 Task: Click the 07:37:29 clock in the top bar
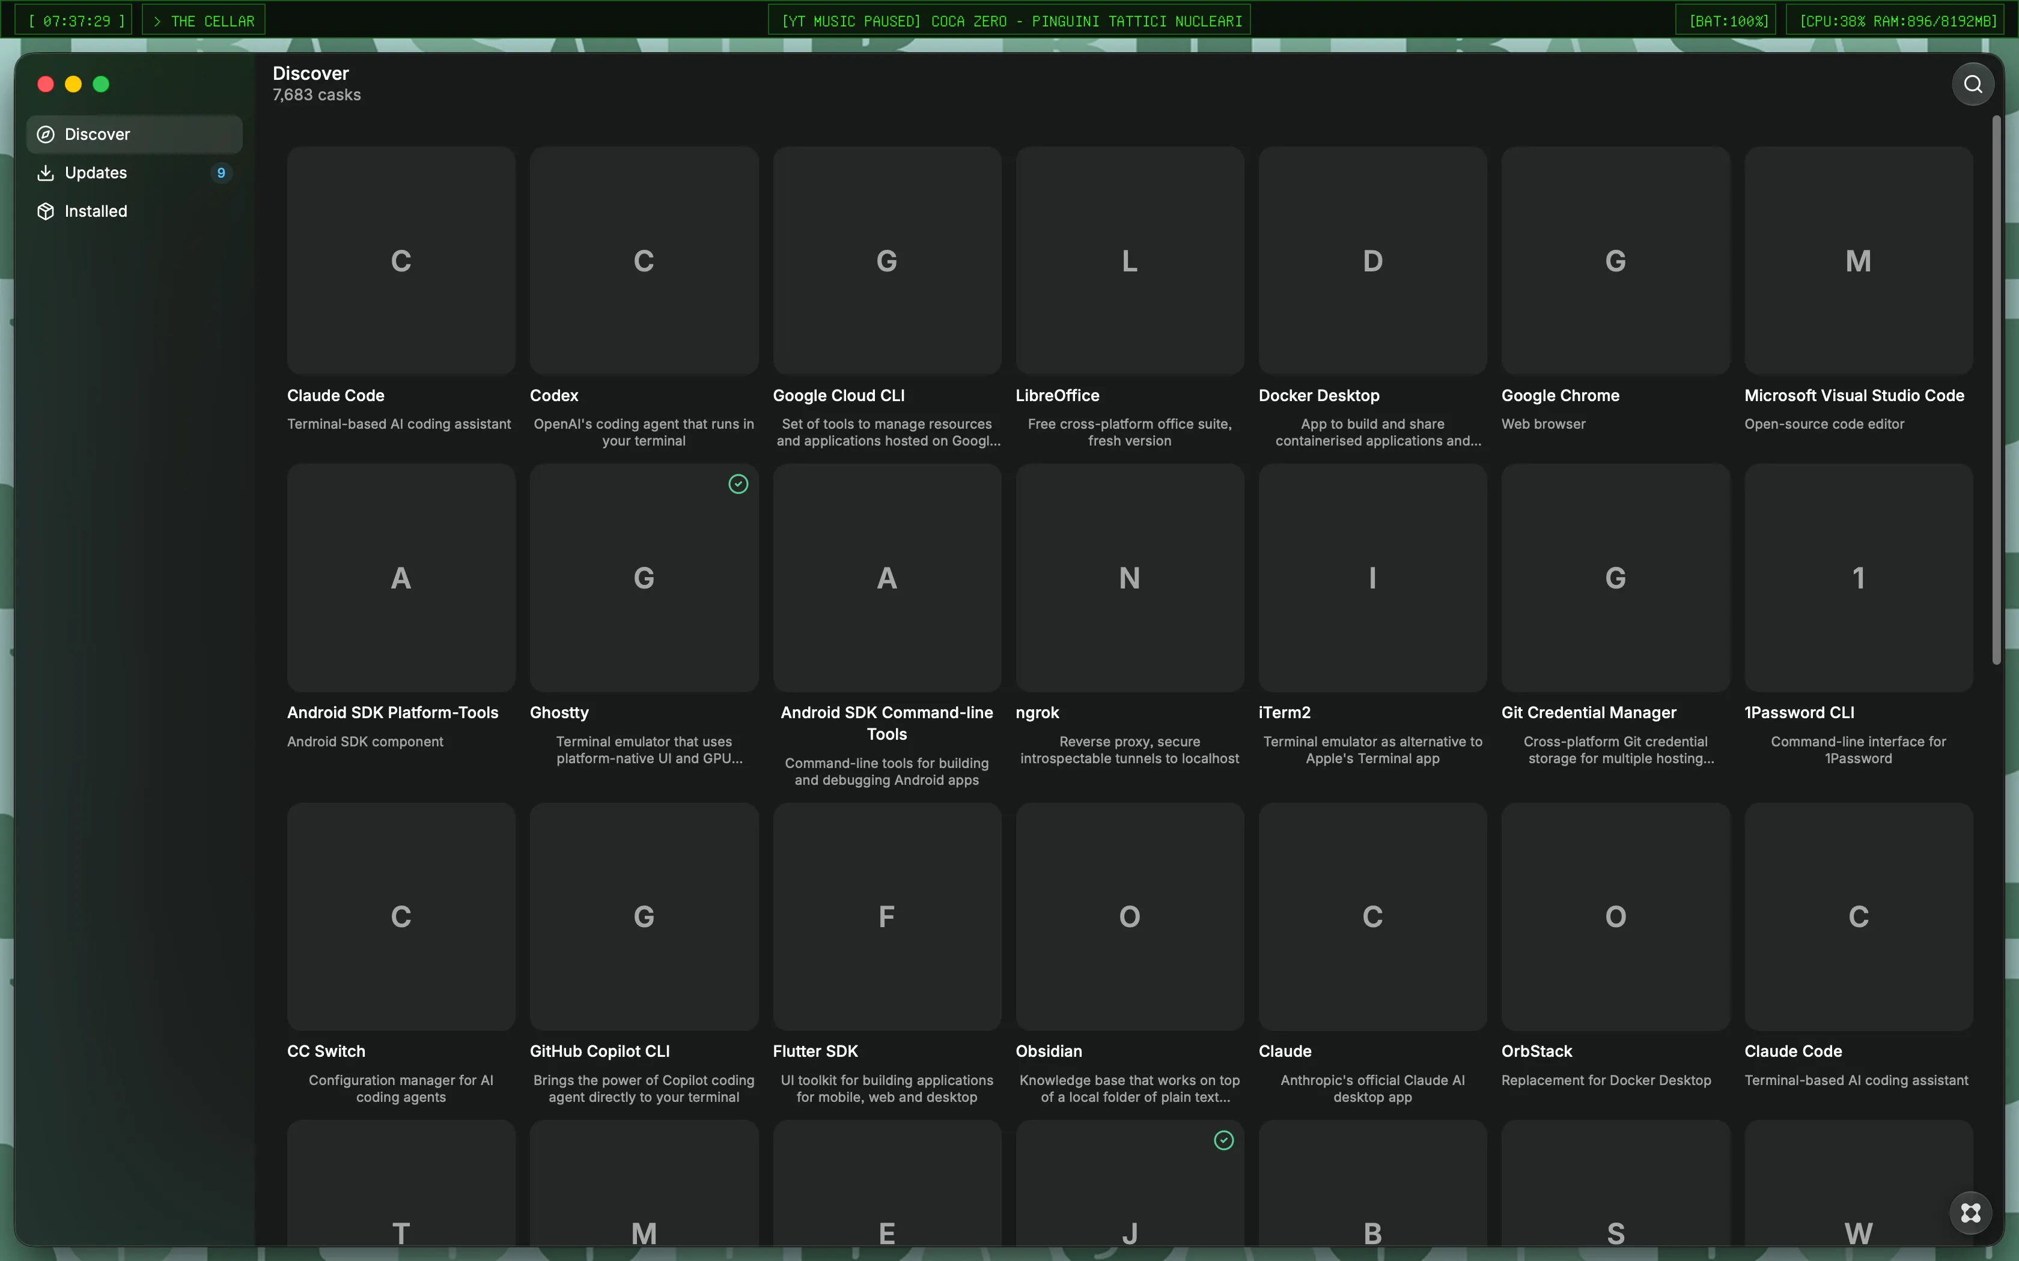[x=73, y=21]
